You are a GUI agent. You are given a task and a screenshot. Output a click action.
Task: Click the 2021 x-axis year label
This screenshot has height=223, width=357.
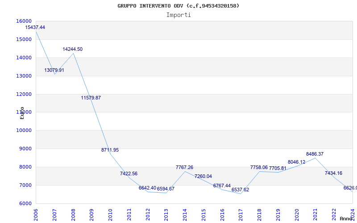(x=315, y=215)
